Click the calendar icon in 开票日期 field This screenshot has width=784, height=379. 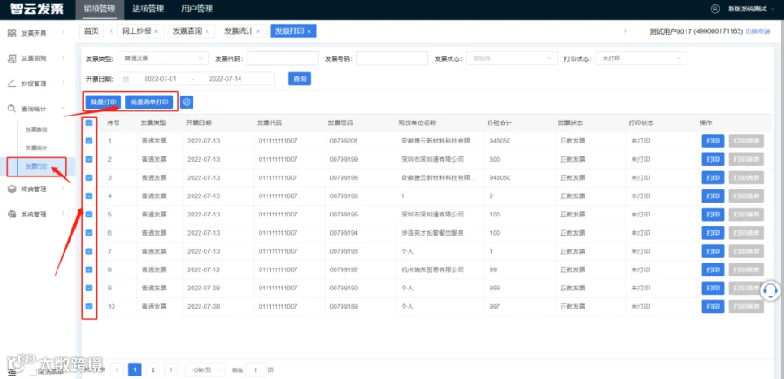tap(126, 79)
